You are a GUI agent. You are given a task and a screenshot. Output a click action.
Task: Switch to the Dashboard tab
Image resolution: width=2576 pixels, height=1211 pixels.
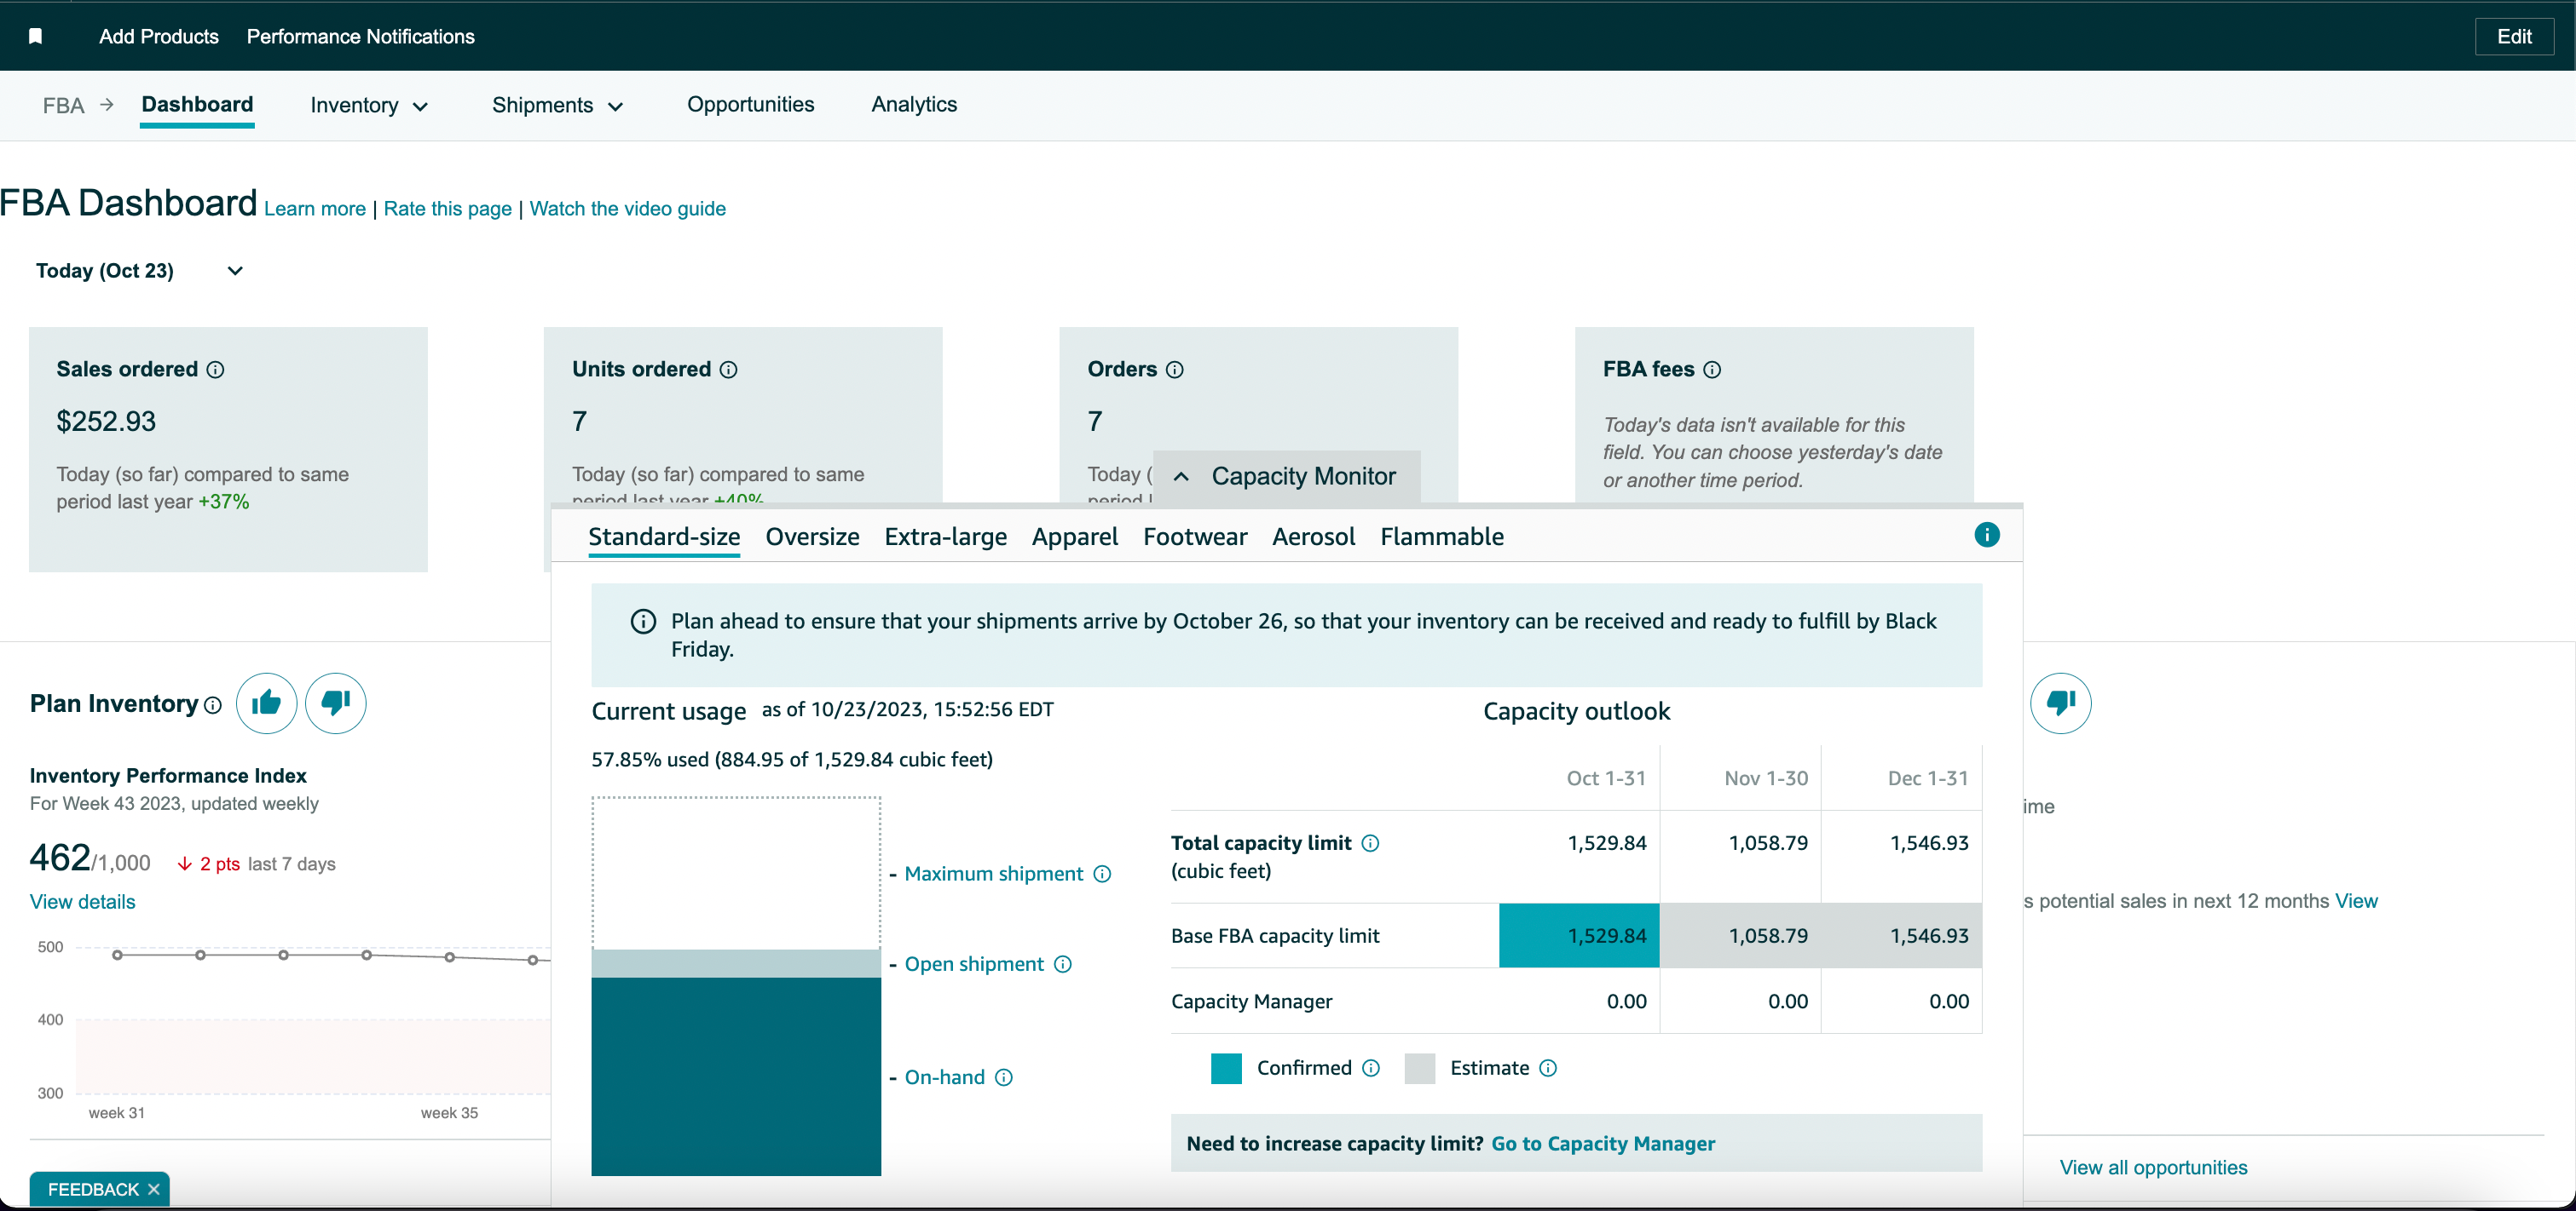(x=197, y=105)
